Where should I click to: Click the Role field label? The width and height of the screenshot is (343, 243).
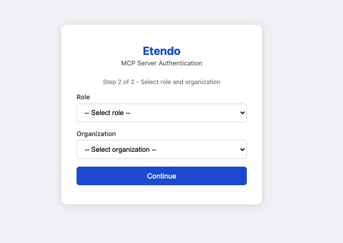83,97
